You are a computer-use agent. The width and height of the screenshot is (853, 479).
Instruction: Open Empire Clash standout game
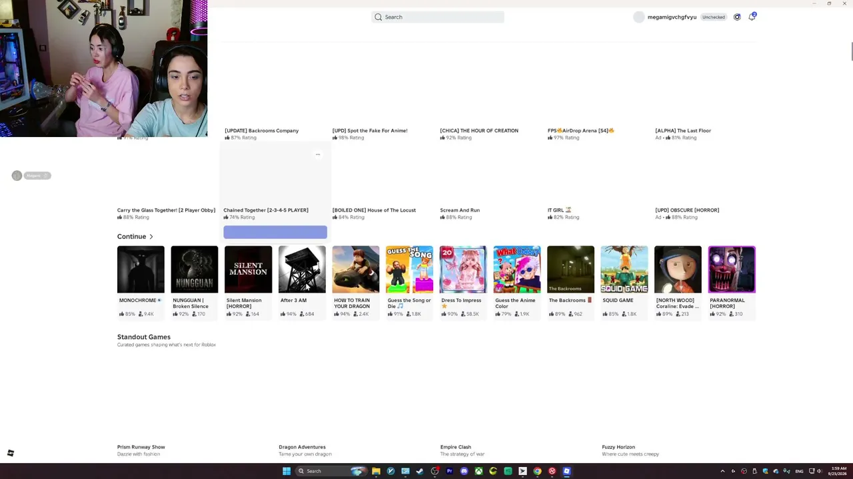(x=456, y=447)
